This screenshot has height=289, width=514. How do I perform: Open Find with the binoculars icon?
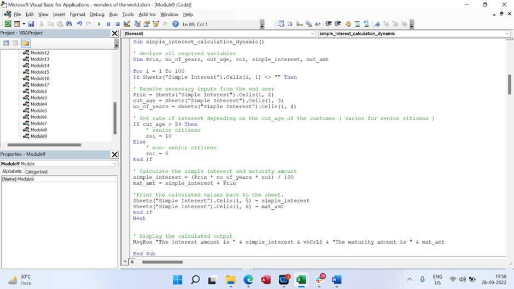(x=69, y=24)
